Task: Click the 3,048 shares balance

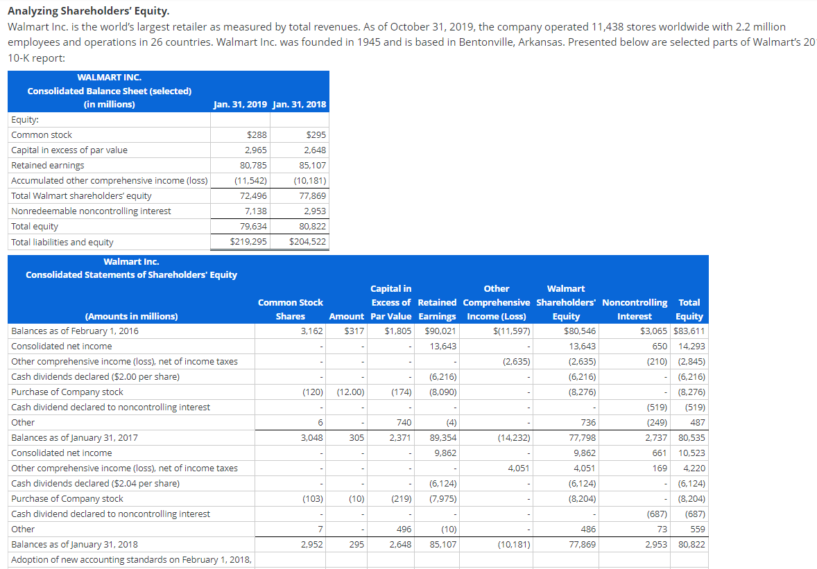Action: (311, 438)
